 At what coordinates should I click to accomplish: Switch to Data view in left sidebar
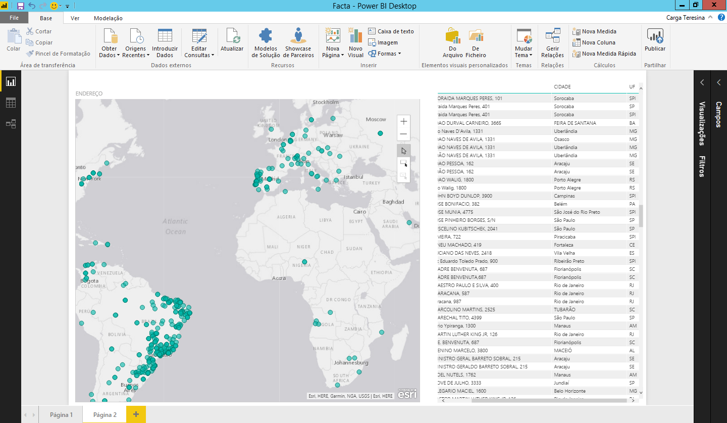(11, 103)
